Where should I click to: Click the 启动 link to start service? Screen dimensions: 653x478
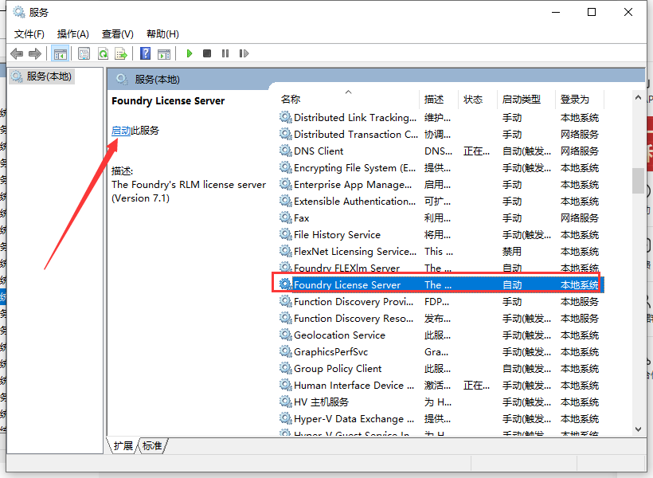[x=121, y=131]
